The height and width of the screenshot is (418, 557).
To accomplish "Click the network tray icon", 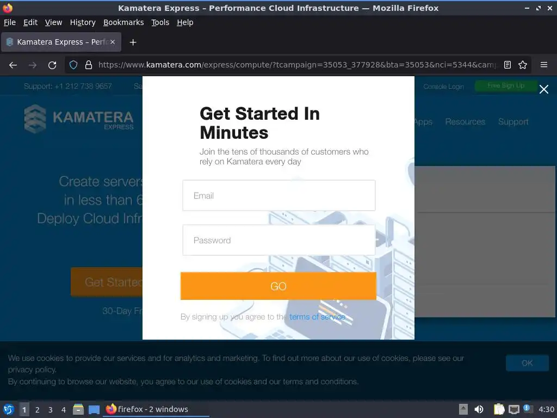I will [x=513, y=409].
